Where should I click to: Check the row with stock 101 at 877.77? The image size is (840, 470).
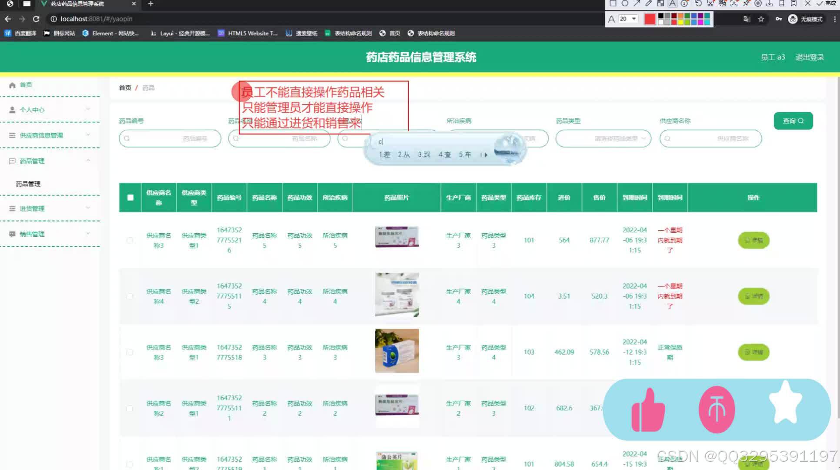[130, 240]
